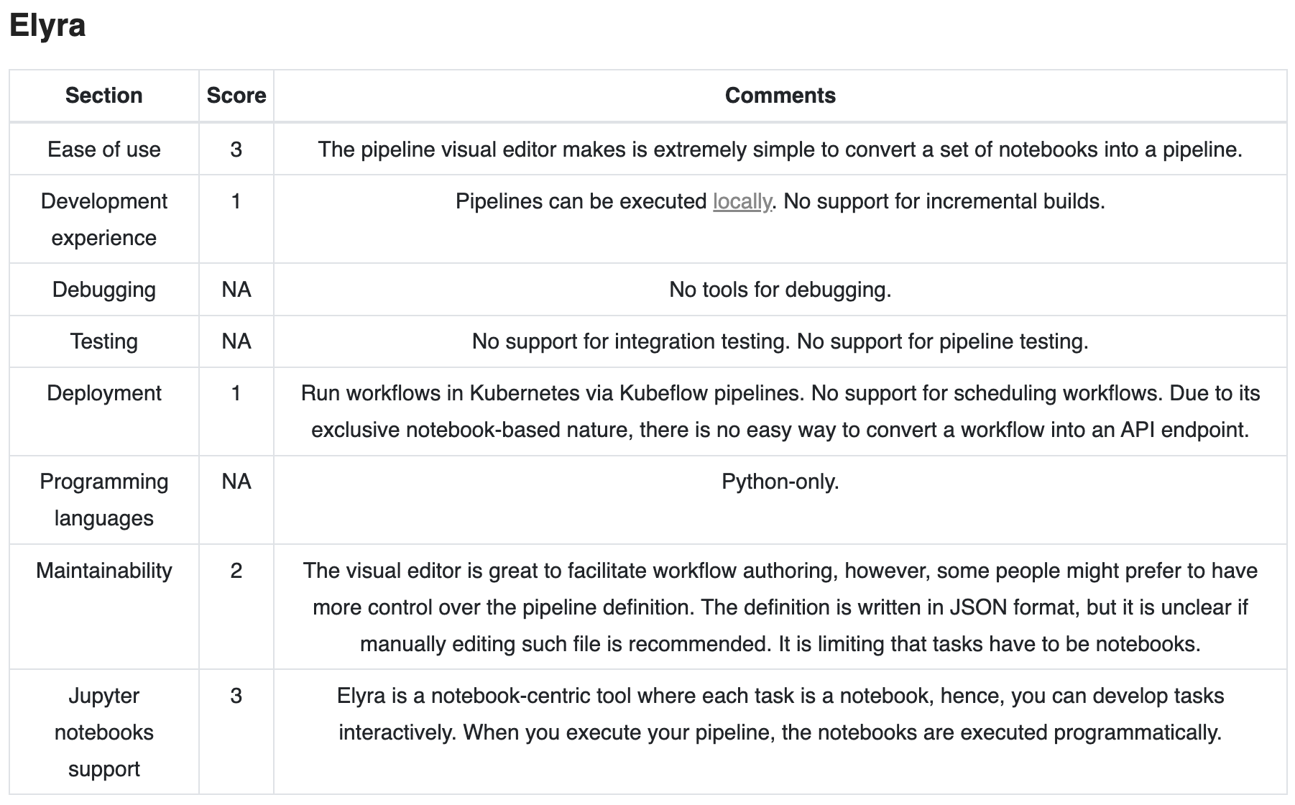
Task: Click the Development experience row label
Action: (103, 219)
